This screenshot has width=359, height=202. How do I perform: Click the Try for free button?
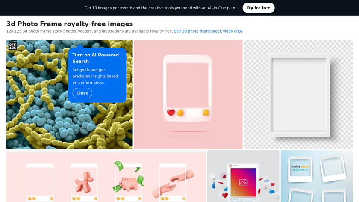point(258,8)
